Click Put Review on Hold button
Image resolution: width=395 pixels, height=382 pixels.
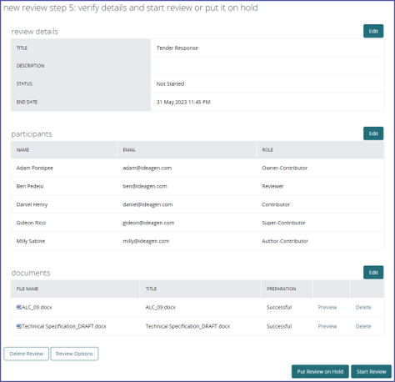[x=320, y=372]
